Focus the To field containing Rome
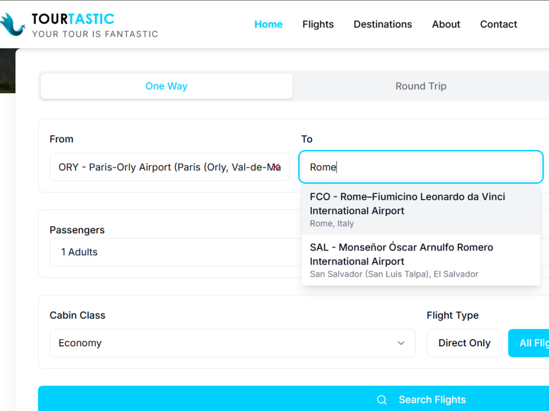The image size is (549, 411). [421, 167]
